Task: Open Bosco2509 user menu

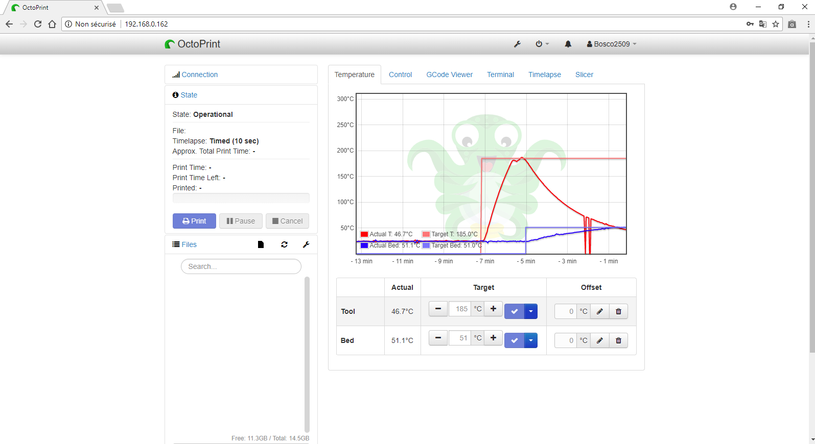Action: 612,44
